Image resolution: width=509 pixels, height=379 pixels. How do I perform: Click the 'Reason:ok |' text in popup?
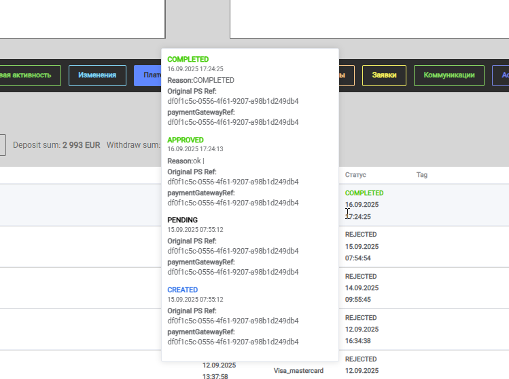tap(186, 161)
